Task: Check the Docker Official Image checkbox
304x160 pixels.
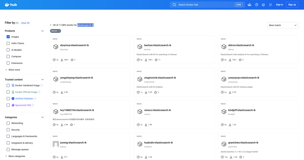Action: pyautogui.click(x=8, y=92)
